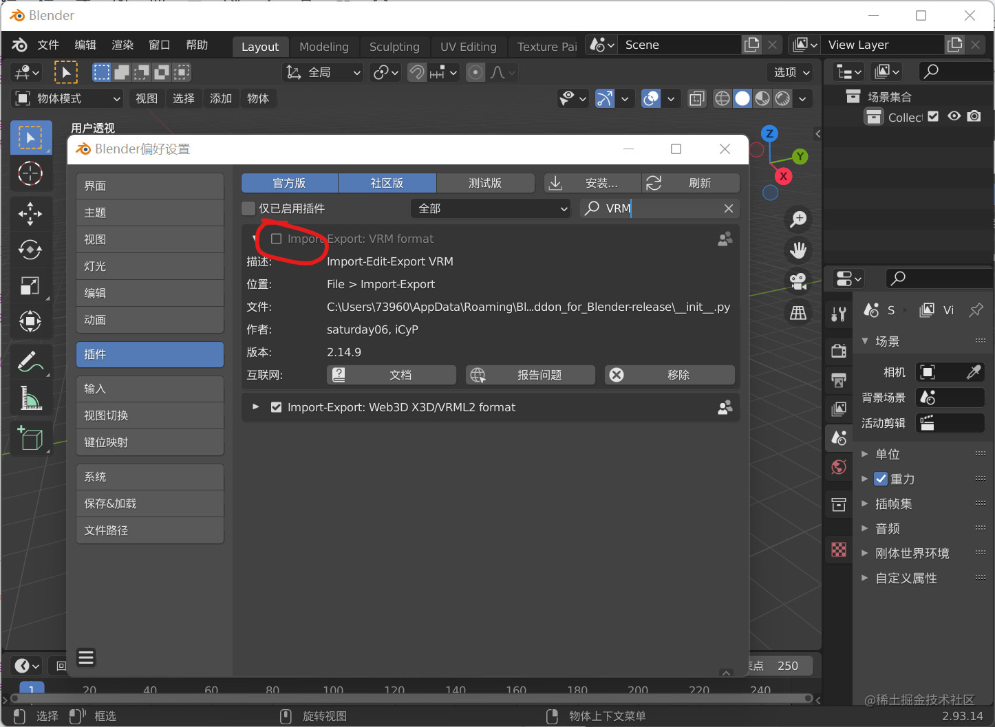The width and height of the screenshot is (995, 727).
Task: Select the Move tool in the toolbar
Action: [x=31, y=214]
